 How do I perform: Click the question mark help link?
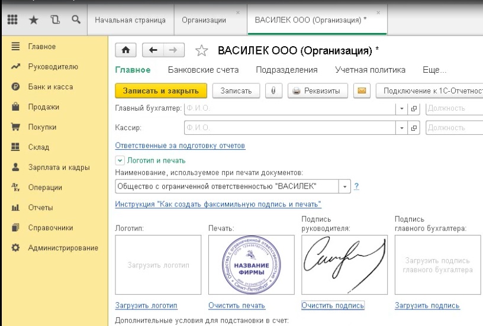pos(356,186)
